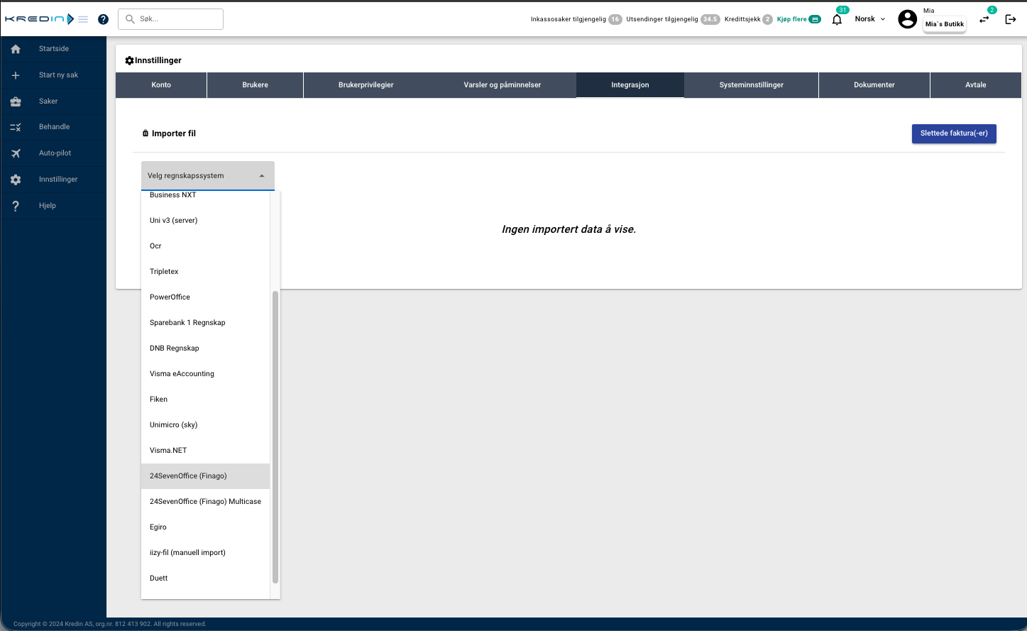Image resolution: width=1027 pixels, height=631 pixels.
Task: Select Sparebank 1 Regnskap option
Action: coord(206,323)
